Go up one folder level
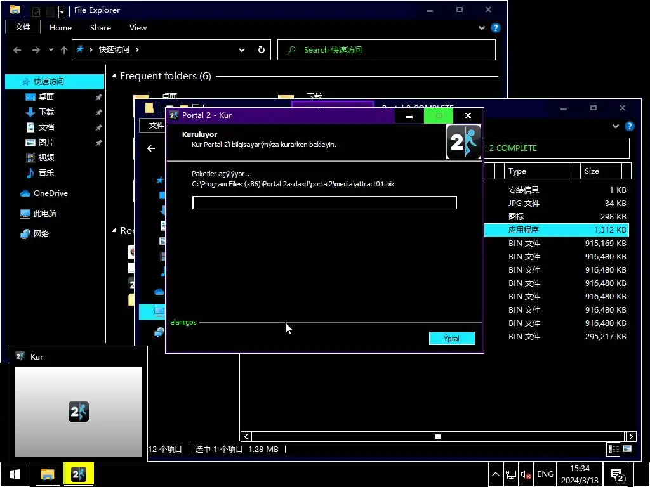 (64, 50)
